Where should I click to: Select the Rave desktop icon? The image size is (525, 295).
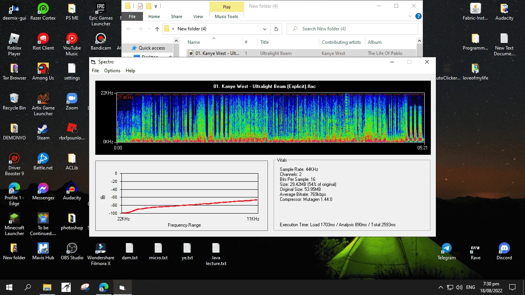pos(475,251)
